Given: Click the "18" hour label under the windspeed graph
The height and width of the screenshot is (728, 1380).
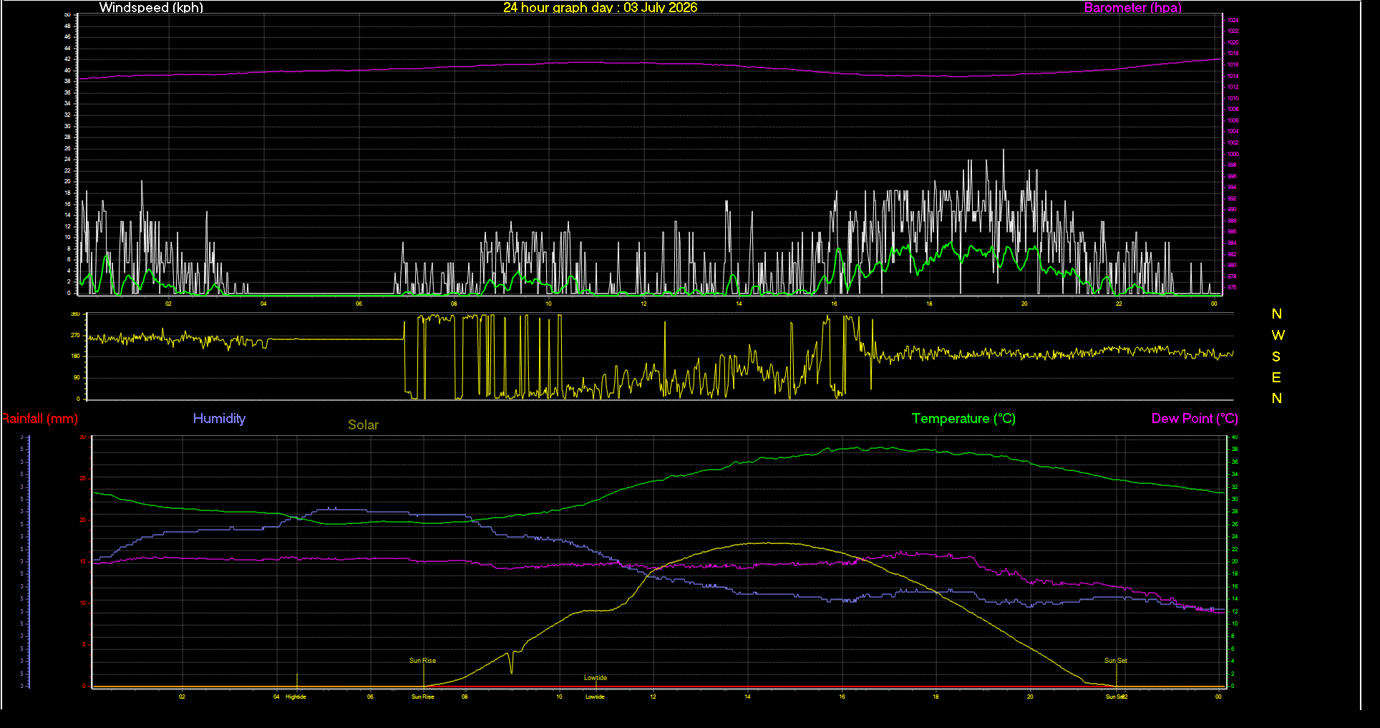Looking at the screenshot, I should pyautogui.click(x=929, y=304).
